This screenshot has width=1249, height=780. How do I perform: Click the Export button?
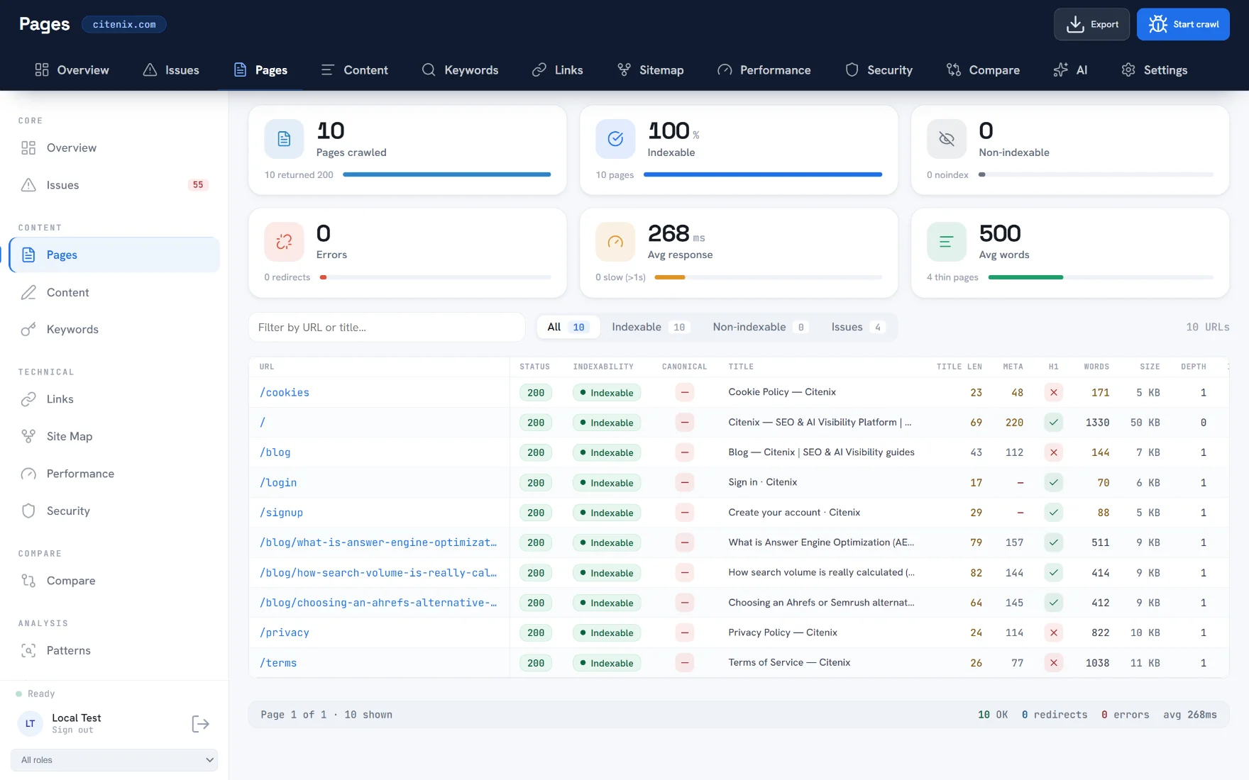[1091, 24]
